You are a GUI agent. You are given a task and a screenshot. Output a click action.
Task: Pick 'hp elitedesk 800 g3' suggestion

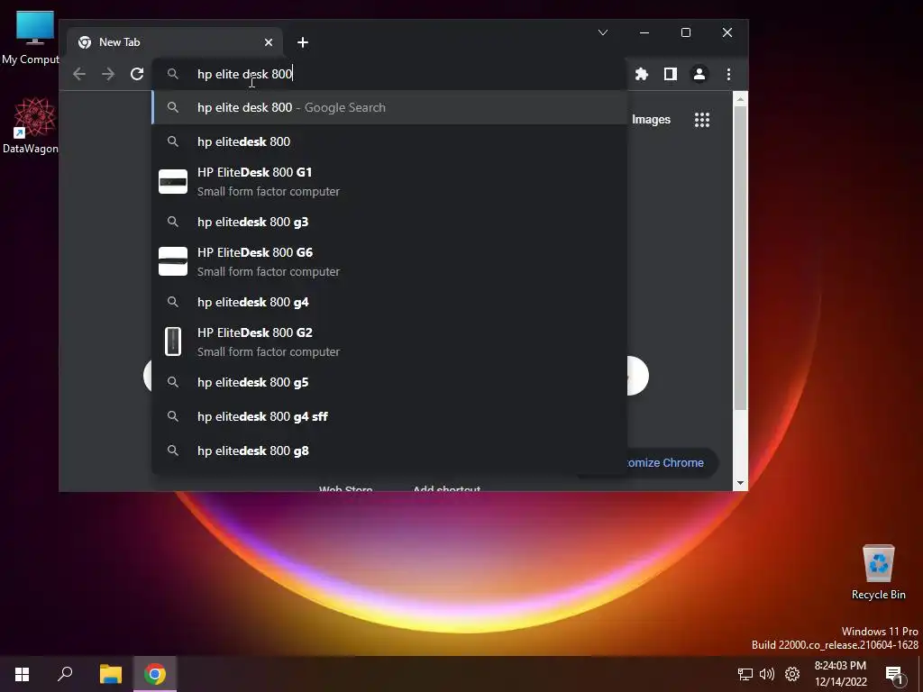(389, 222)
